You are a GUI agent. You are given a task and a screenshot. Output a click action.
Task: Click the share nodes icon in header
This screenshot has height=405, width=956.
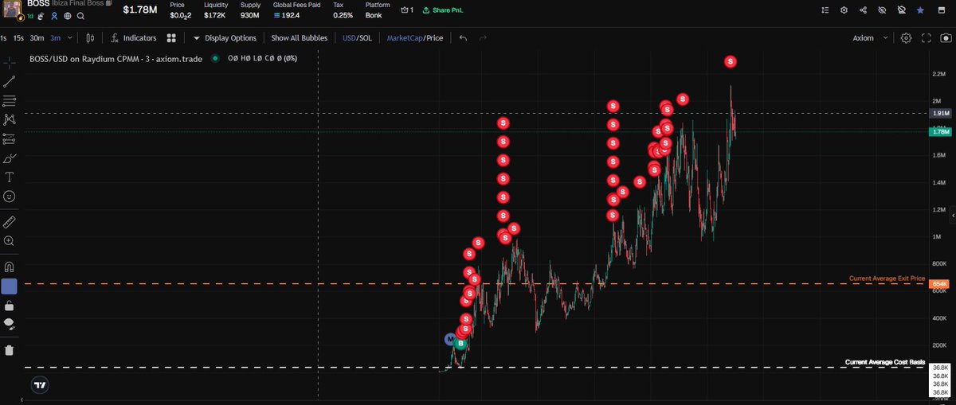pyautogui.click(x=864, y=10)
